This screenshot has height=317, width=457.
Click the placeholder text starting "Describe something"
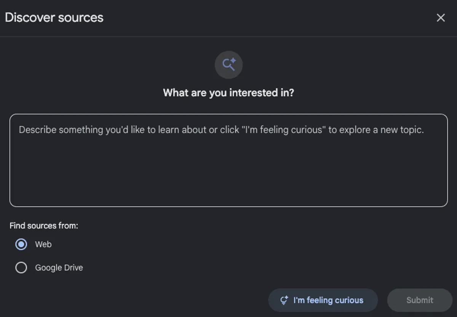[x=221, y=130]
